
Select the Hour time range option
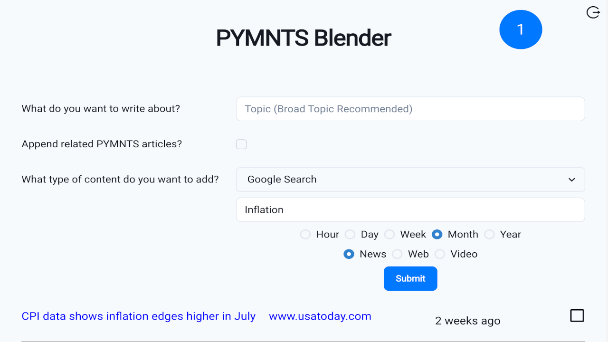pyautogui.click(x=305, y=235)
